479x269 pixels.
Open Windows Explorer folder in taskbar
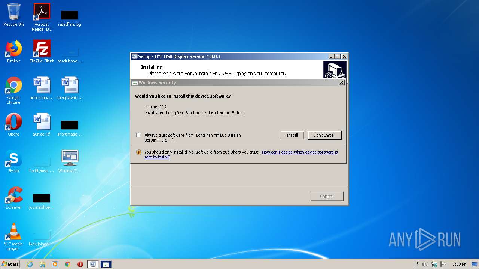[x=42, y=264]
